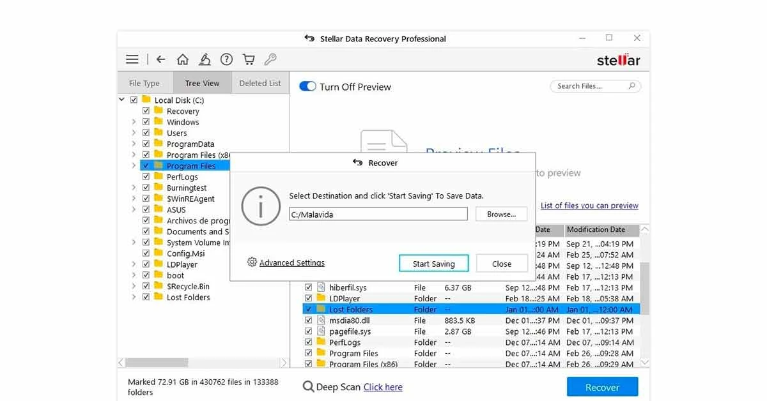The width and height of the screenshot is (767, 401).
Task: Open the shopping cart purchase icon
Action: pyautogui.click(x=248, y=59)
